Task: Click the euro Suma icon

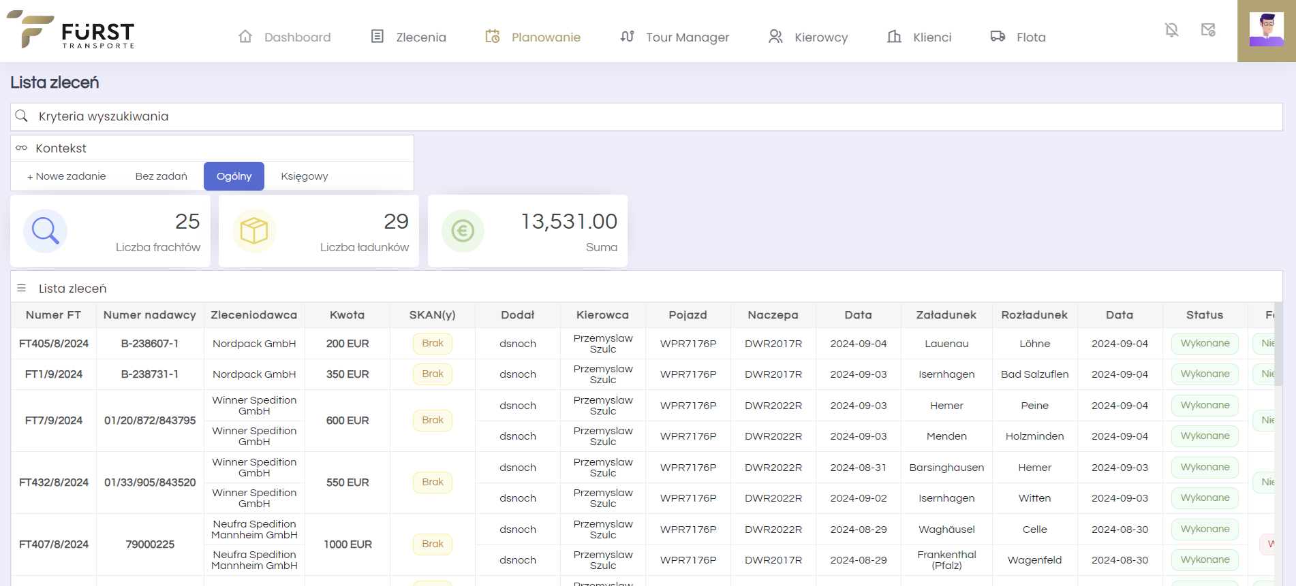Action: tap(463, 231)
